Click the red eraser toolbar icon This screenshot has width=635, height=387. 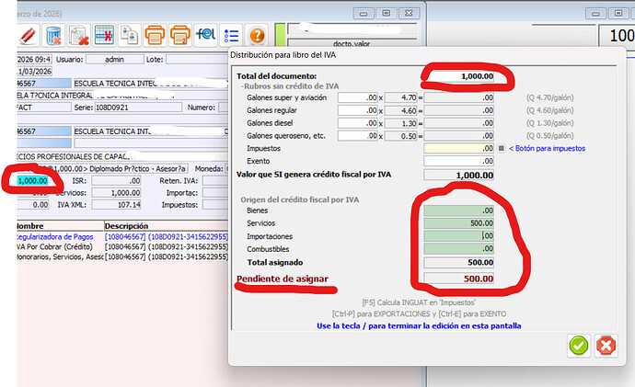[28, 36]
